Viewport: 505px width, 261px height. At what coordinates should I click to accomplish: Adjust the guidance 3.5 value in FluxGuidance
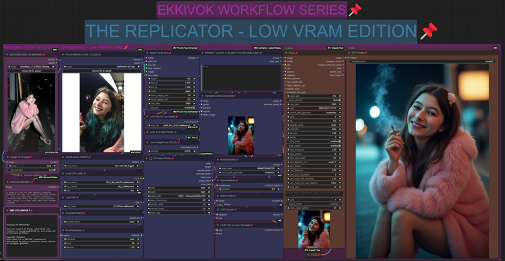pyautogui.click(x=249, y=189)
